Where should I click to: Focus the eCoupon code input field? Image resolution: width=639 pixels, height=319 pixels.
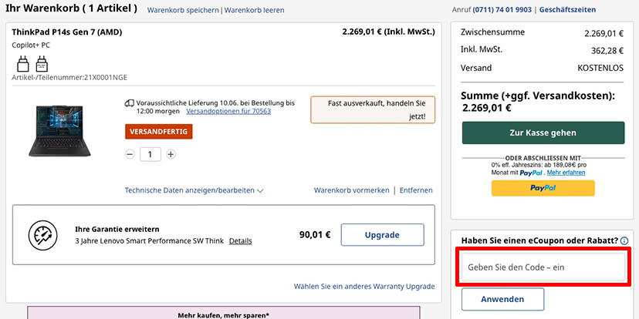(543, 267)
